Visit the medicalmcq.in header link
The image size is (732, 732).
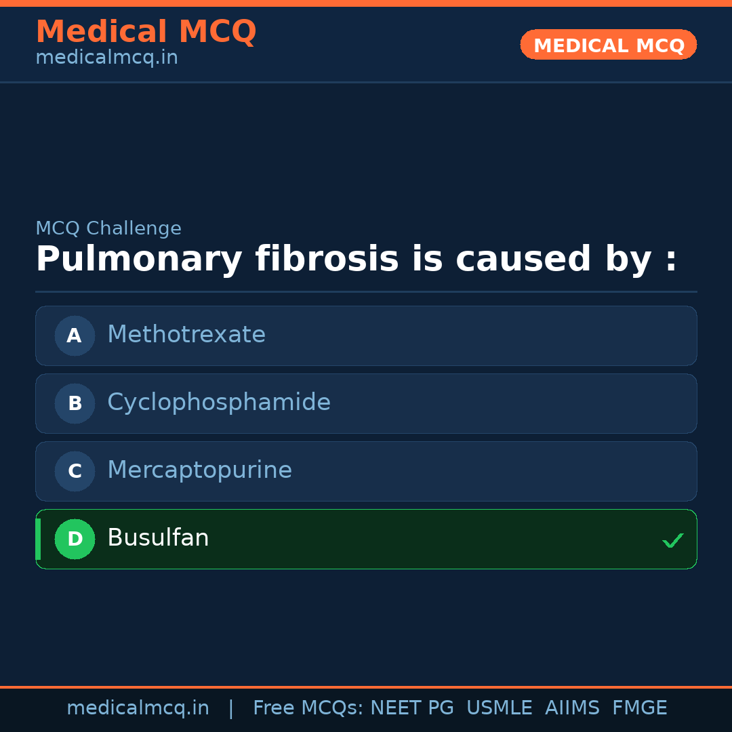106,58
